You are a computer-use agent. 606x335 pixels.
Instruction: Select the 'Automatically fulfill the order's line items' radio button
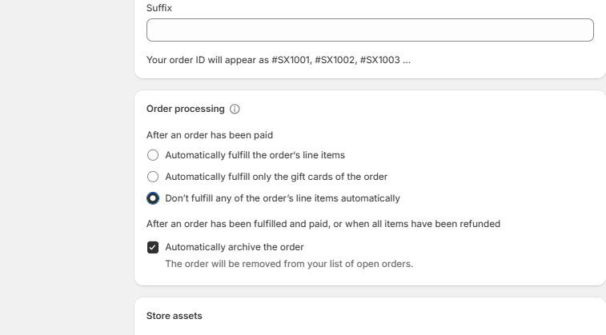click(153, 155)
